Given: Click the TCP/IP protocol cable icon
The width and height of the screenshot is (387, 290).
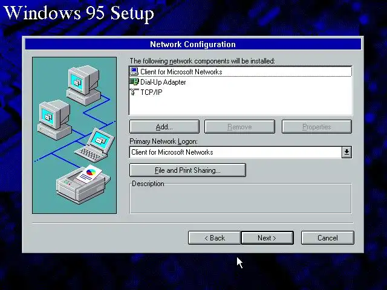Looking at the screenshot, I should coord(134,92).
